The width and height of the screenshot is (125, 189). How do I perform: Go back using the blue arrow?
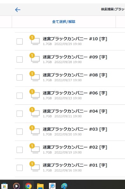18,10
